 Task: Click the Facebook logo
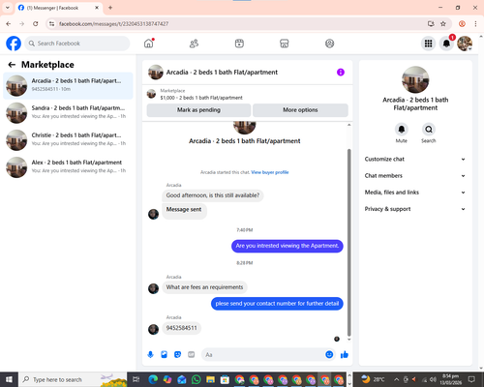point(14,44)
